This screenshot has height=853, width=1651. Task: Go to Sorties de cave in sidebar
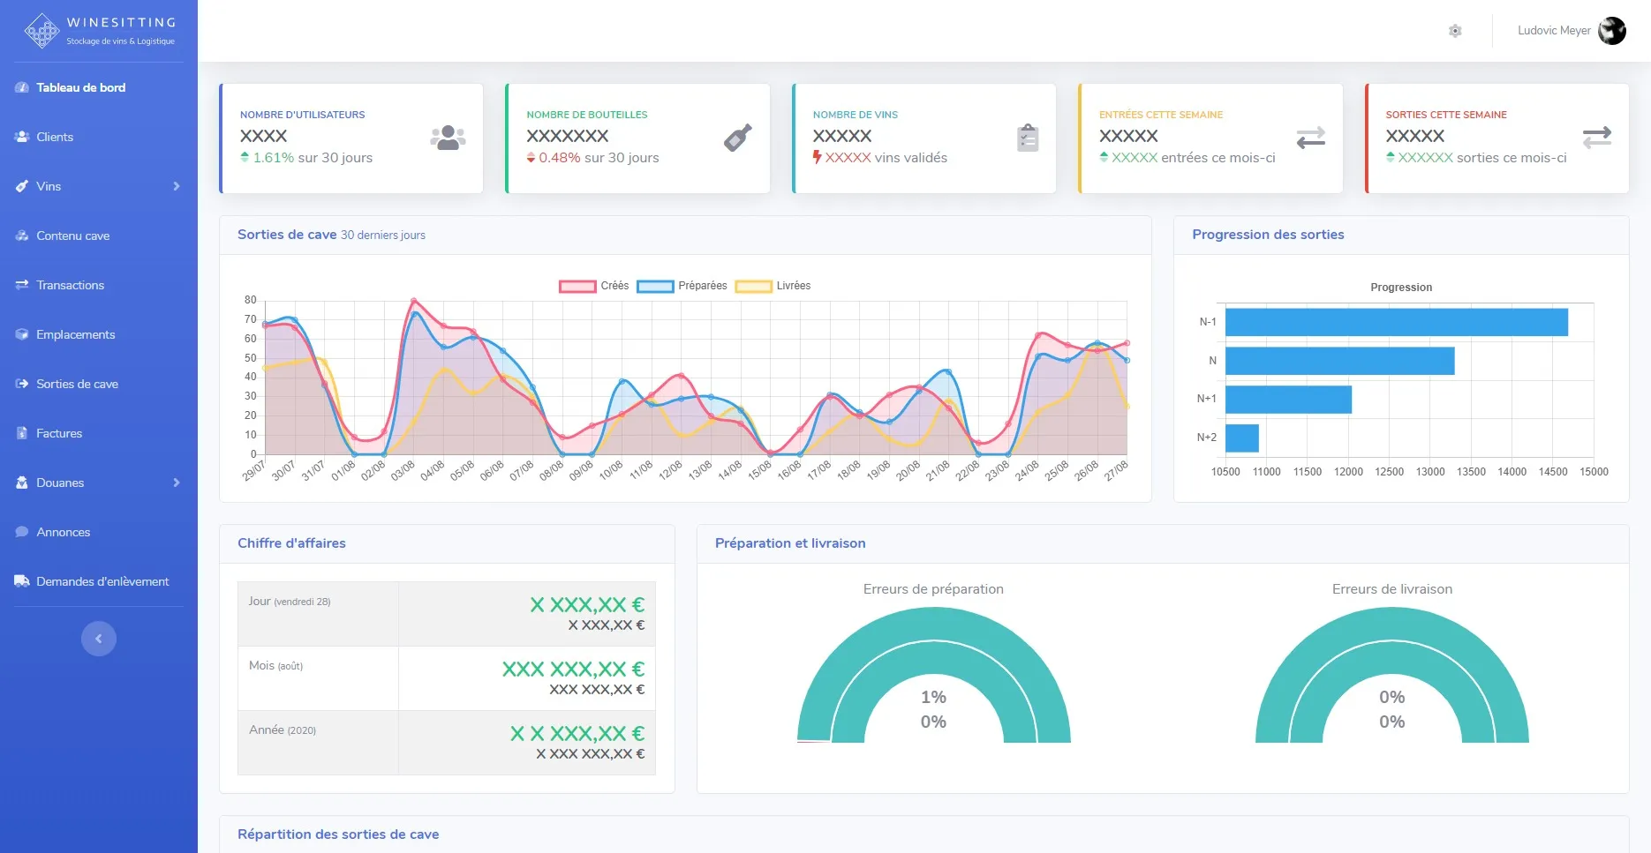click(x=77, y=384)
